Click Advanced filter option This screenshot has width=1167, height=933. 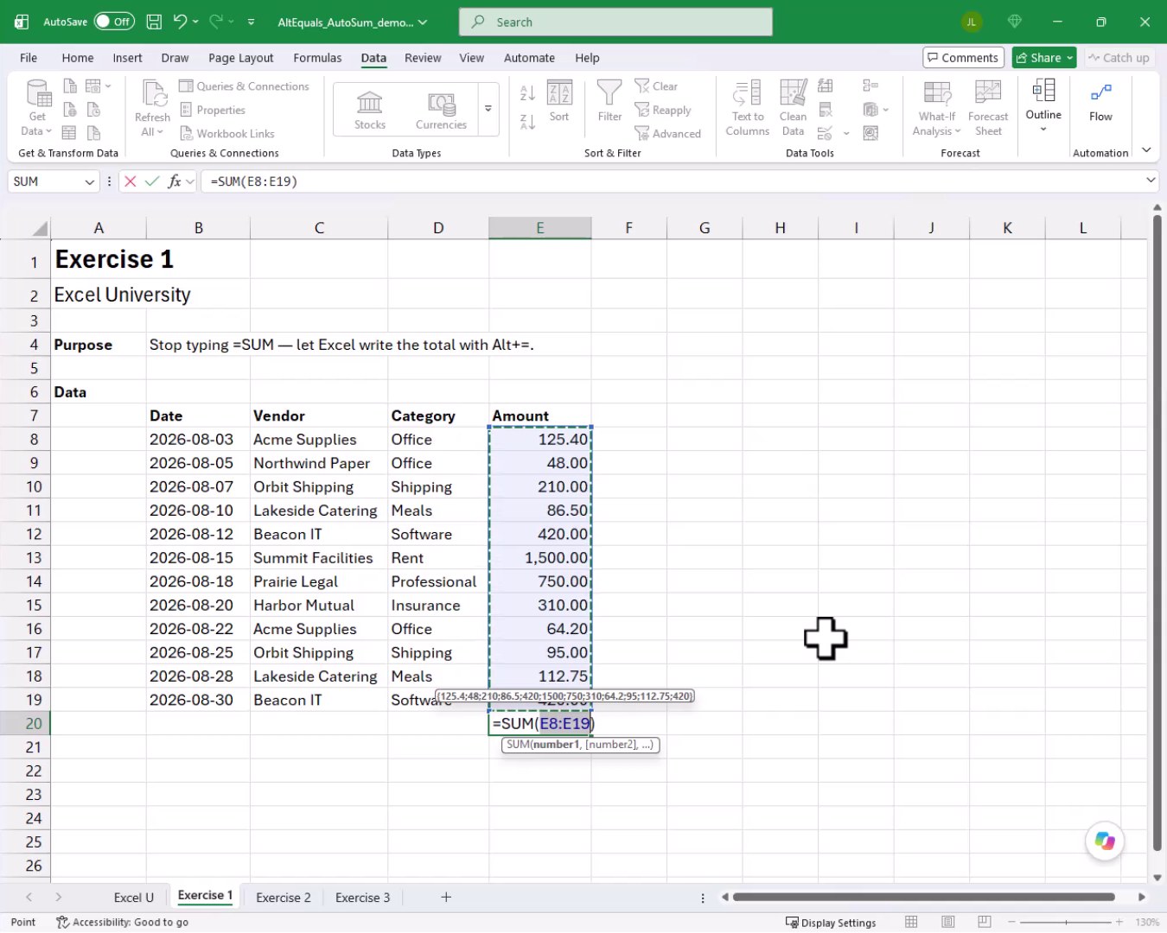point(667,133)
